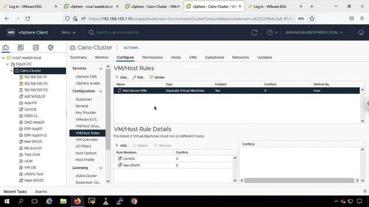This screenshot has height=207, width=369.
Task: Click the browser address bar URL
Action: pos(190,18)
